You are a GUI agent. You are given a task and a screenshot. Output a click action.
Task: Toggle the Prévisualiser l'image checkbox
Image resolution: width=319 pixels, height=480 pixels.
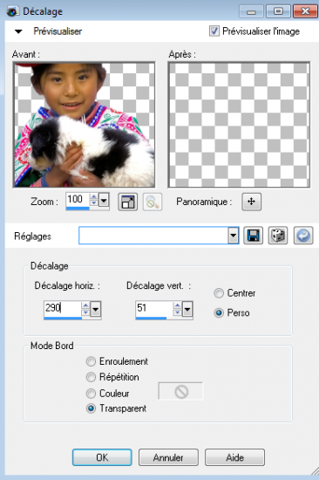(x=214, y=31)
